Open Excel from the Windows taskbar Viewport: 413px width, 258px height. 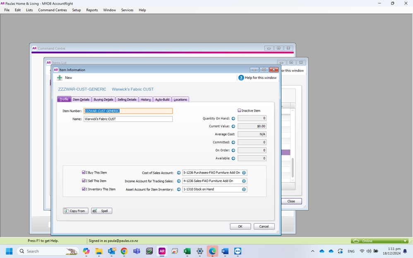[187, 251]
